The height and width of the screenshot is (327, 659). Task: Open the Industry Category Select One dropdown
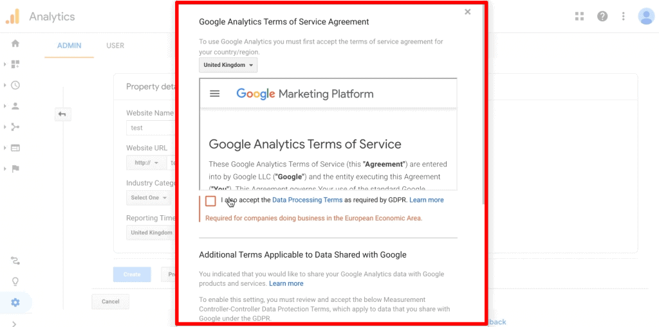[149, 198]
